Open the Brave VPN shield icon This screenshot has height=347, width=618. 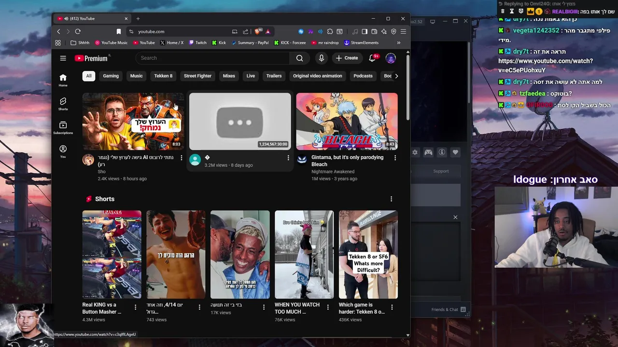[x=393, y=31]
